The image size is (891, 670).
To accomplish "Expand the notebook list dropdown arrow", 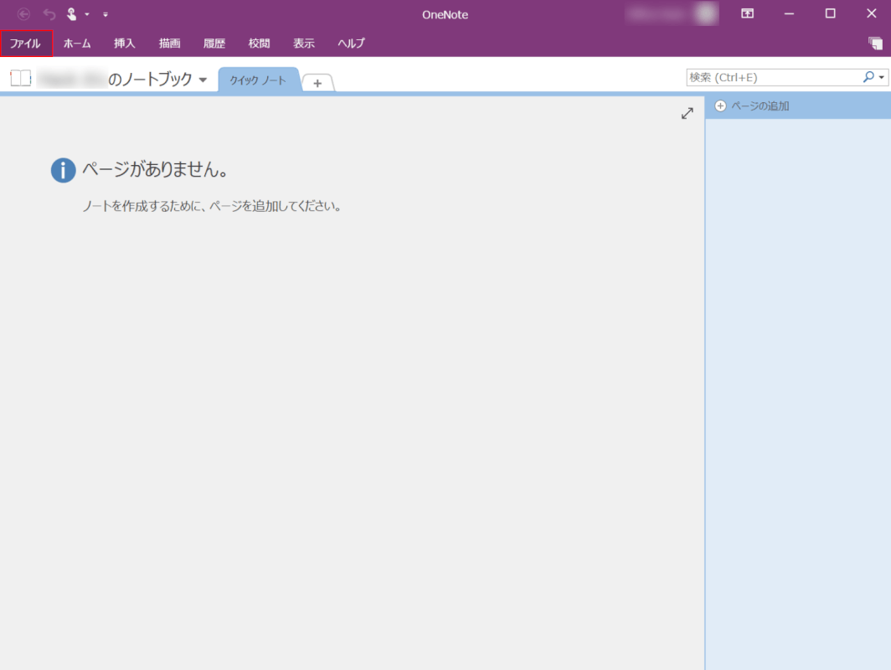I will point(203,80).
